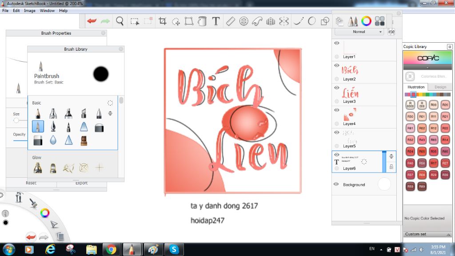Screen dimensions: 455x256
Task: Open the Draw Styles shapes tool
Action: point(325,21)
